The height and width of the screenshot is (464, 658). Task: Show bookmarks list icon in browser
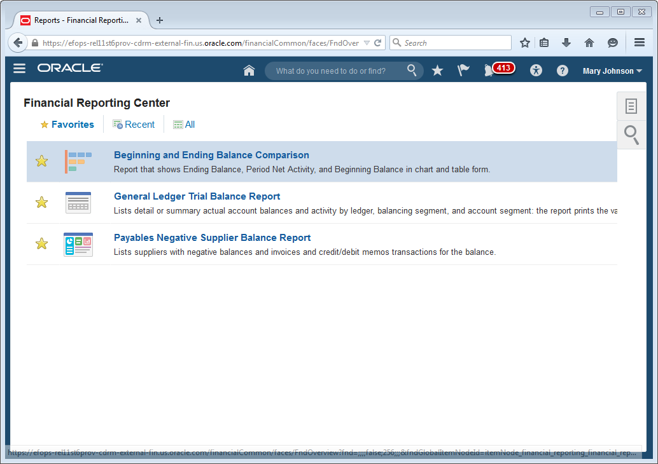(544, 43)
